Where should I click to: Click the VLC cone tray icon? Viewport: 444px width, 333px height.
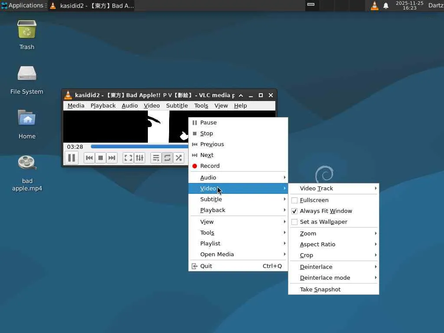tap(374, 6)
